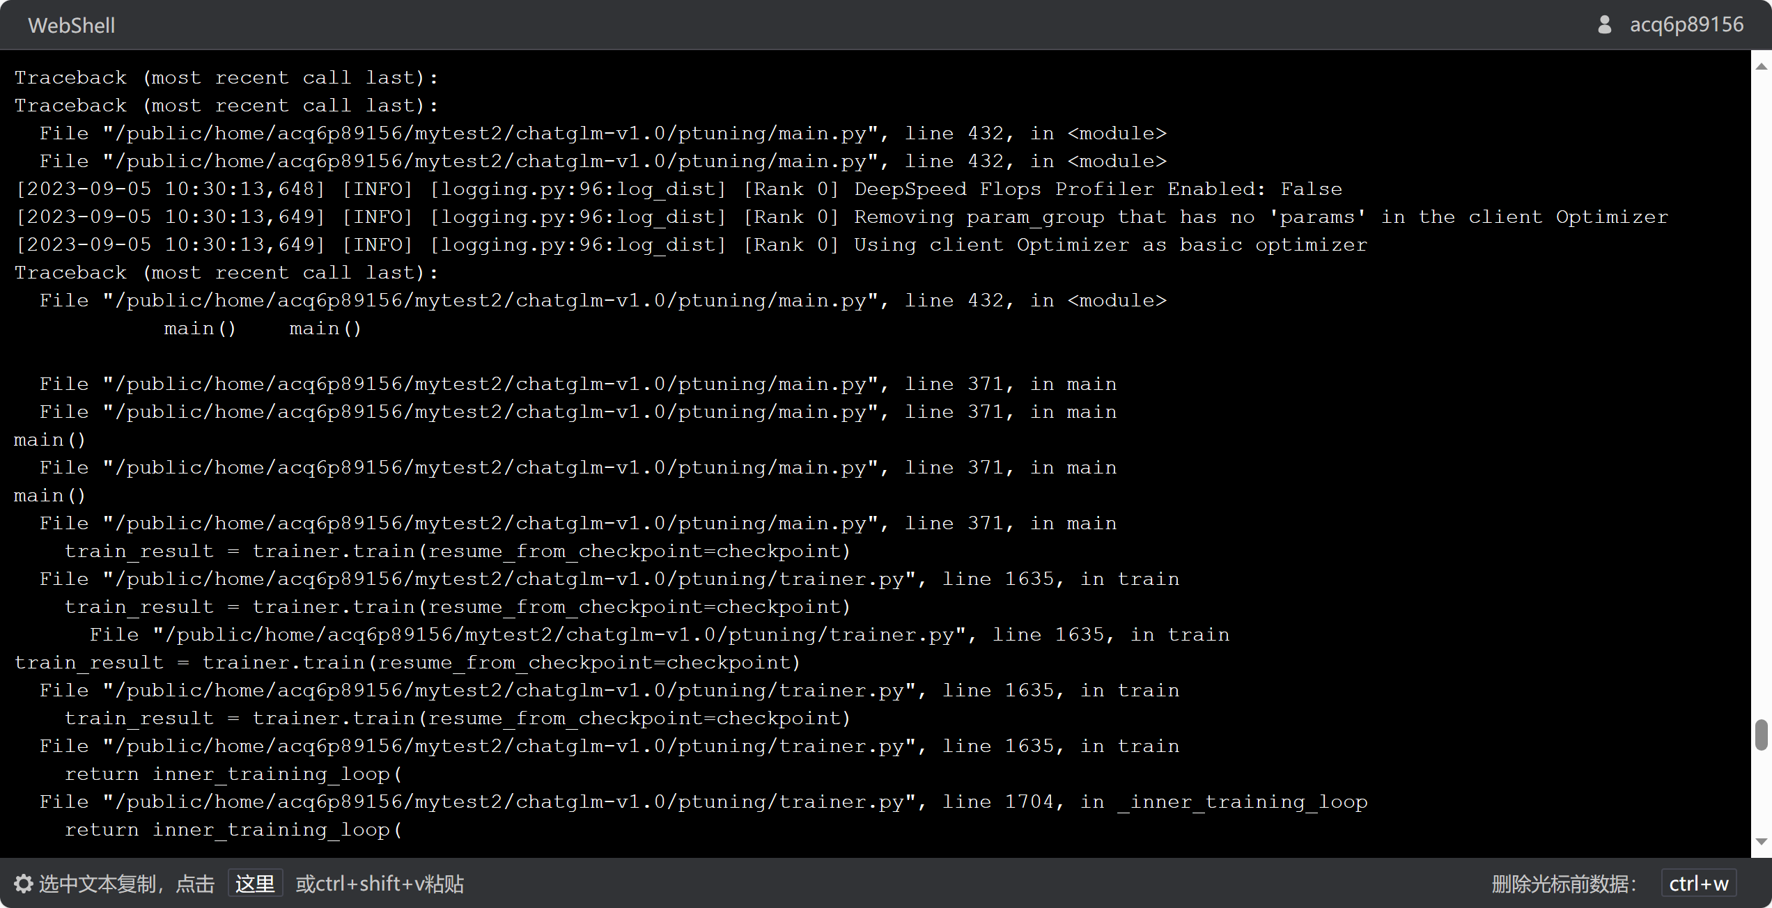Click the scrollbar up arrow

click(1762, 67)
